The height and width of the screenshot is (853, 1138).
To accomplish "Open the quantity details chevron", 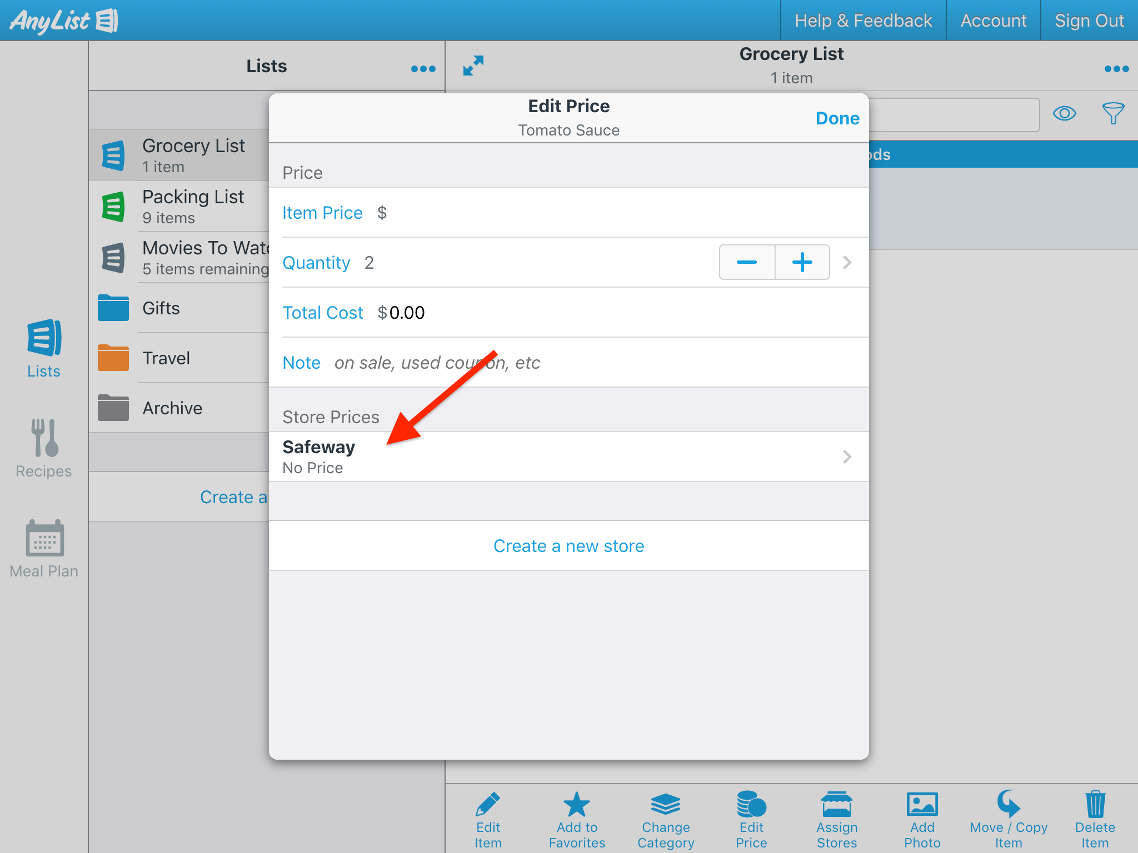I will click(x=847, y=262).
